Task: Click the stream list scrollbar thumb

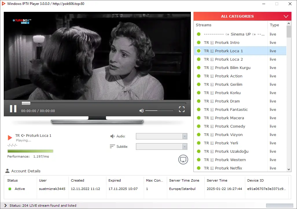Action: point(289,31)
